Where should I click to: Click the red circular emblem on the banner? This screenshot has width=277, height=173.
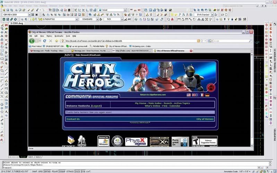[211, 87]
